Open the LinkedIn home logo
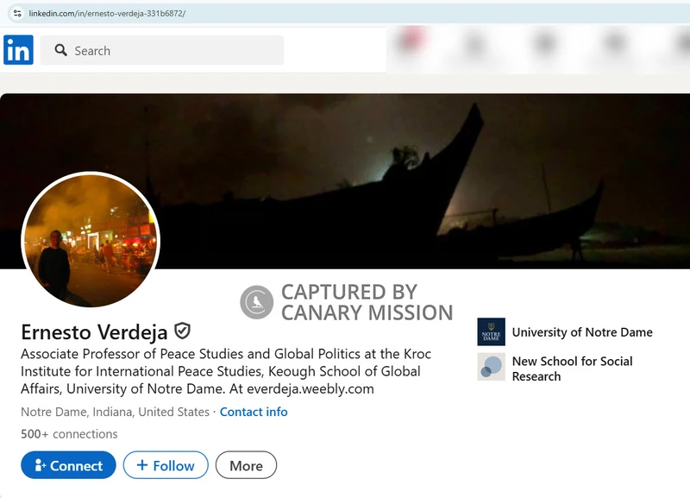Screen dimensions: 690x498 click(x=18, y=50)
